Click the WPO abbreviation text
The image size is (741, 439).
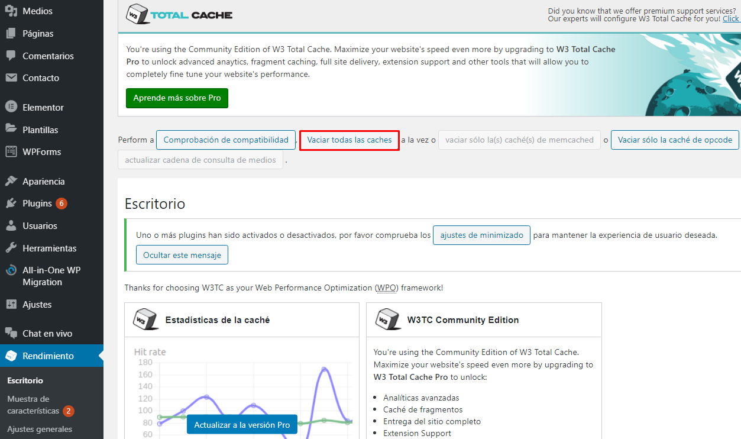[387, 288]
